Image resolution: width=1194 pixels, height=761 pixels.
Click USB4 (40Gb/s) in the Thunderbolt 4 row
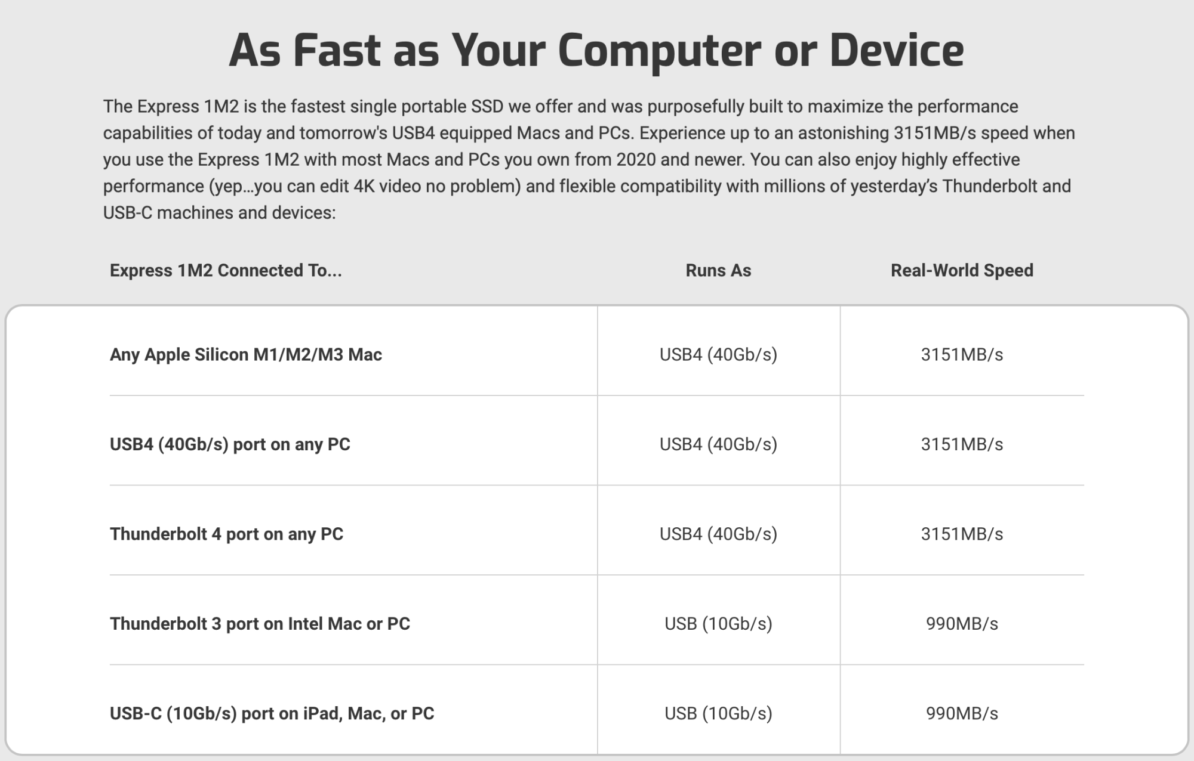pos(718,534)
